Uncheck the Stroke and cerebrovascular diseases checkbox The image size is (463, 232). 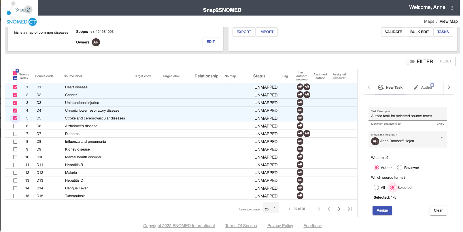click(x=15, y=118)
